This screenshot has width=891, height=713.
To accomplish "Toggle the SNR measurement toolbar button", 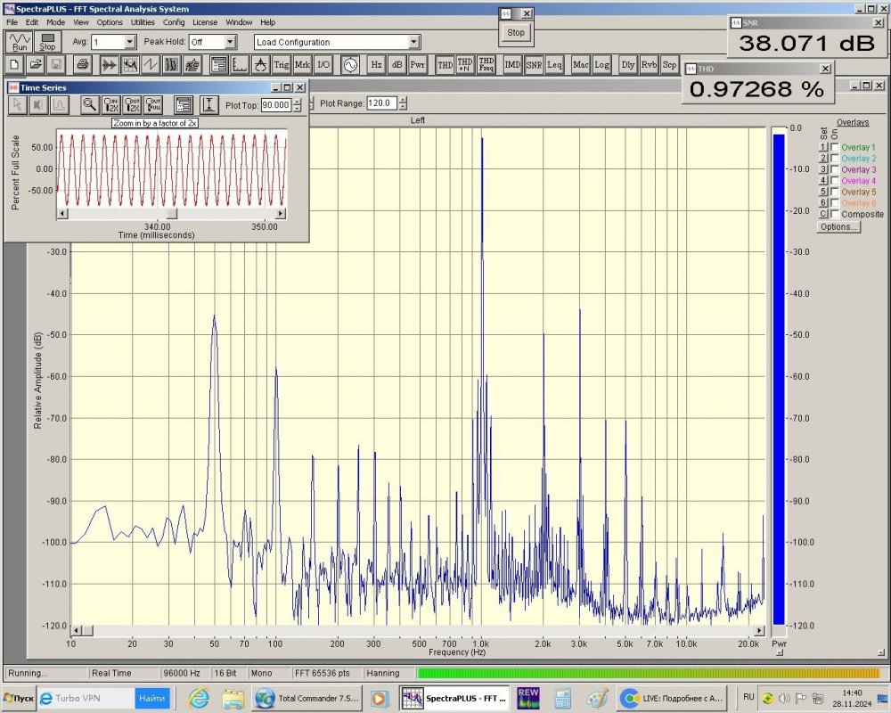I will pyautogui.click(x=533, y=64).
